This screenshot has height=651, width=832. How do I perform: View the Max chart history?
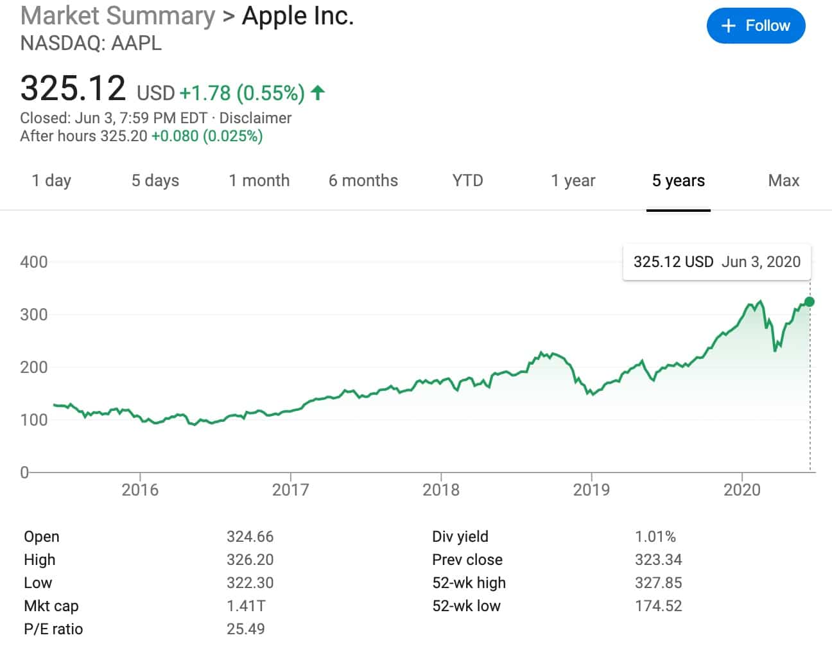(783, 181)
